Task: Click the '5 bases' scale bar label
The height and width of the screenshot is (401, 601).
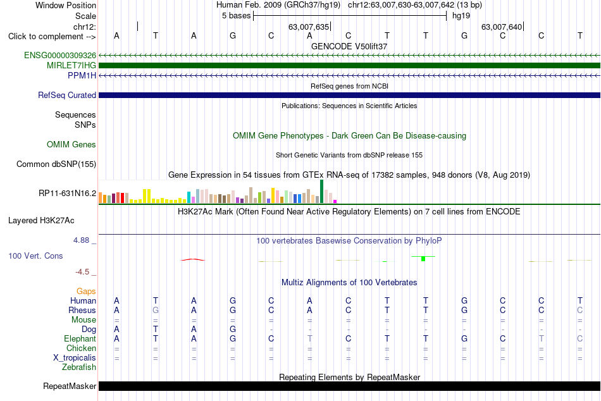Action: coord(236,16)
